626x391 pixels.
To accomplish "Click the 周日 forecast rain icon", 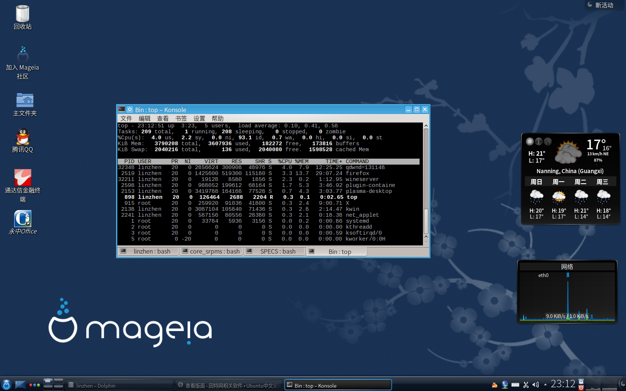I will 537,196.
